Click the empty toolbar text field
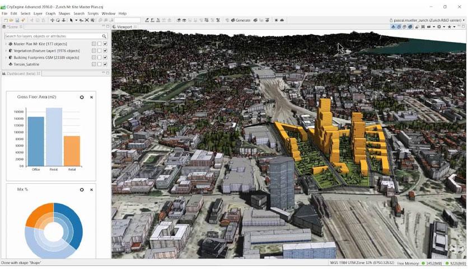The height and width of the screenshot is (271, 468). click(x=128, y=20)
